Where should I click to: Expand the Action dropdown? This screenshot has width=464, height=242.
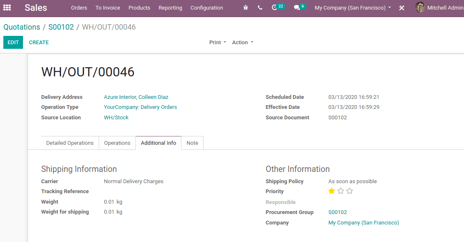coord(242,42)
